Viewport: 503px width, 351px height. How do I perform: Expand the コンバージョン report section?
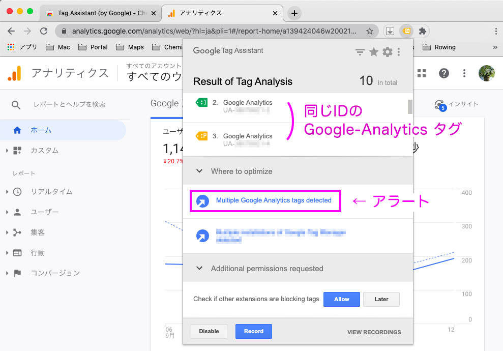7,273
